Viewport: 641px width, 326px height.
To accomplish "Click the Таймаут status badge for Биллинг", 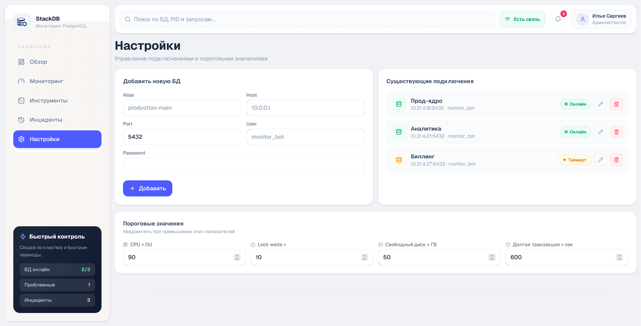I will pyautogui.click(x=575, y=160).
